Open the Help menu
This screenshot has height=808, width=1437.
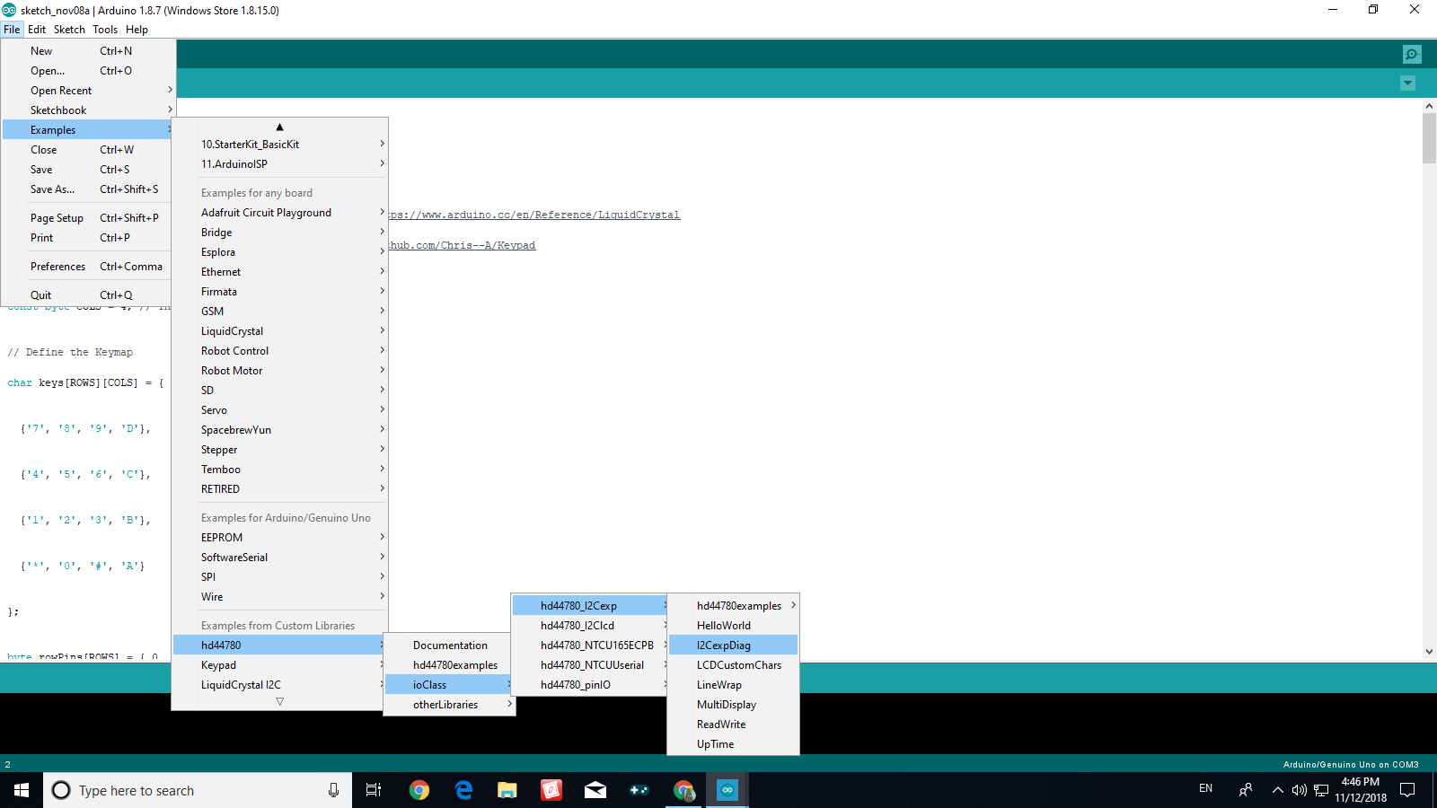coord(137,30)
